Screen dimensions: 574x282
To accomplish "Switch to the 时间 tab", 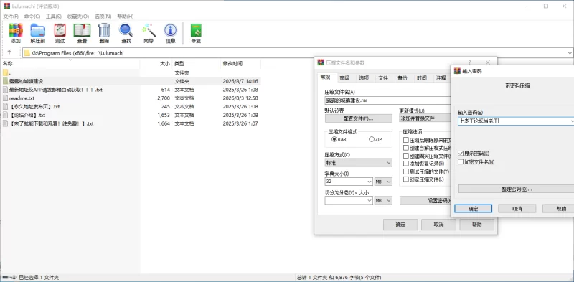I will coord(421,78).
